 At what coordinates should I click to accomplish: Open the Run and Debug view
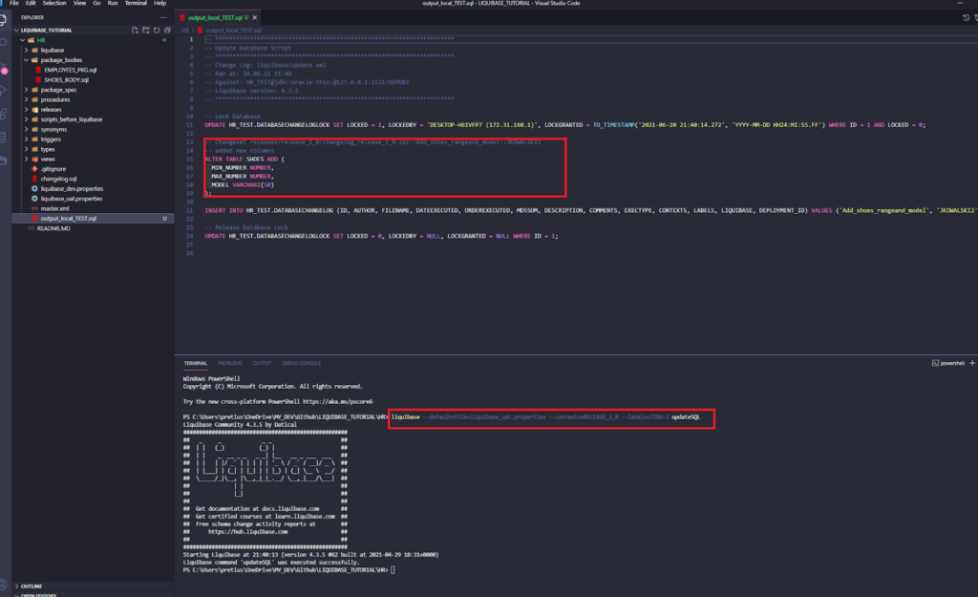(x=3, y=91)
